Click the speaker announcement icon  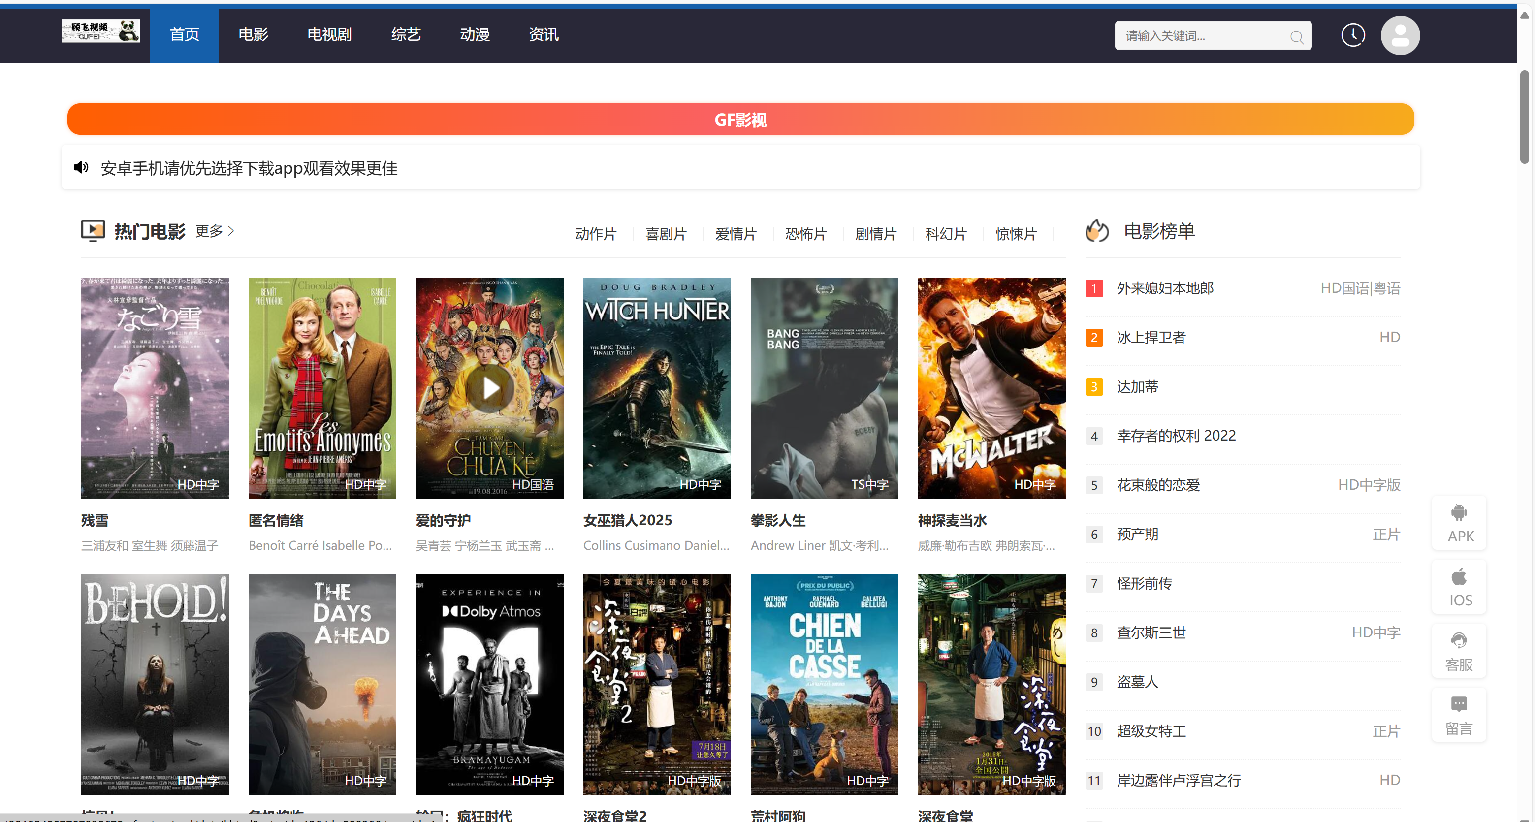click(81, 167)
